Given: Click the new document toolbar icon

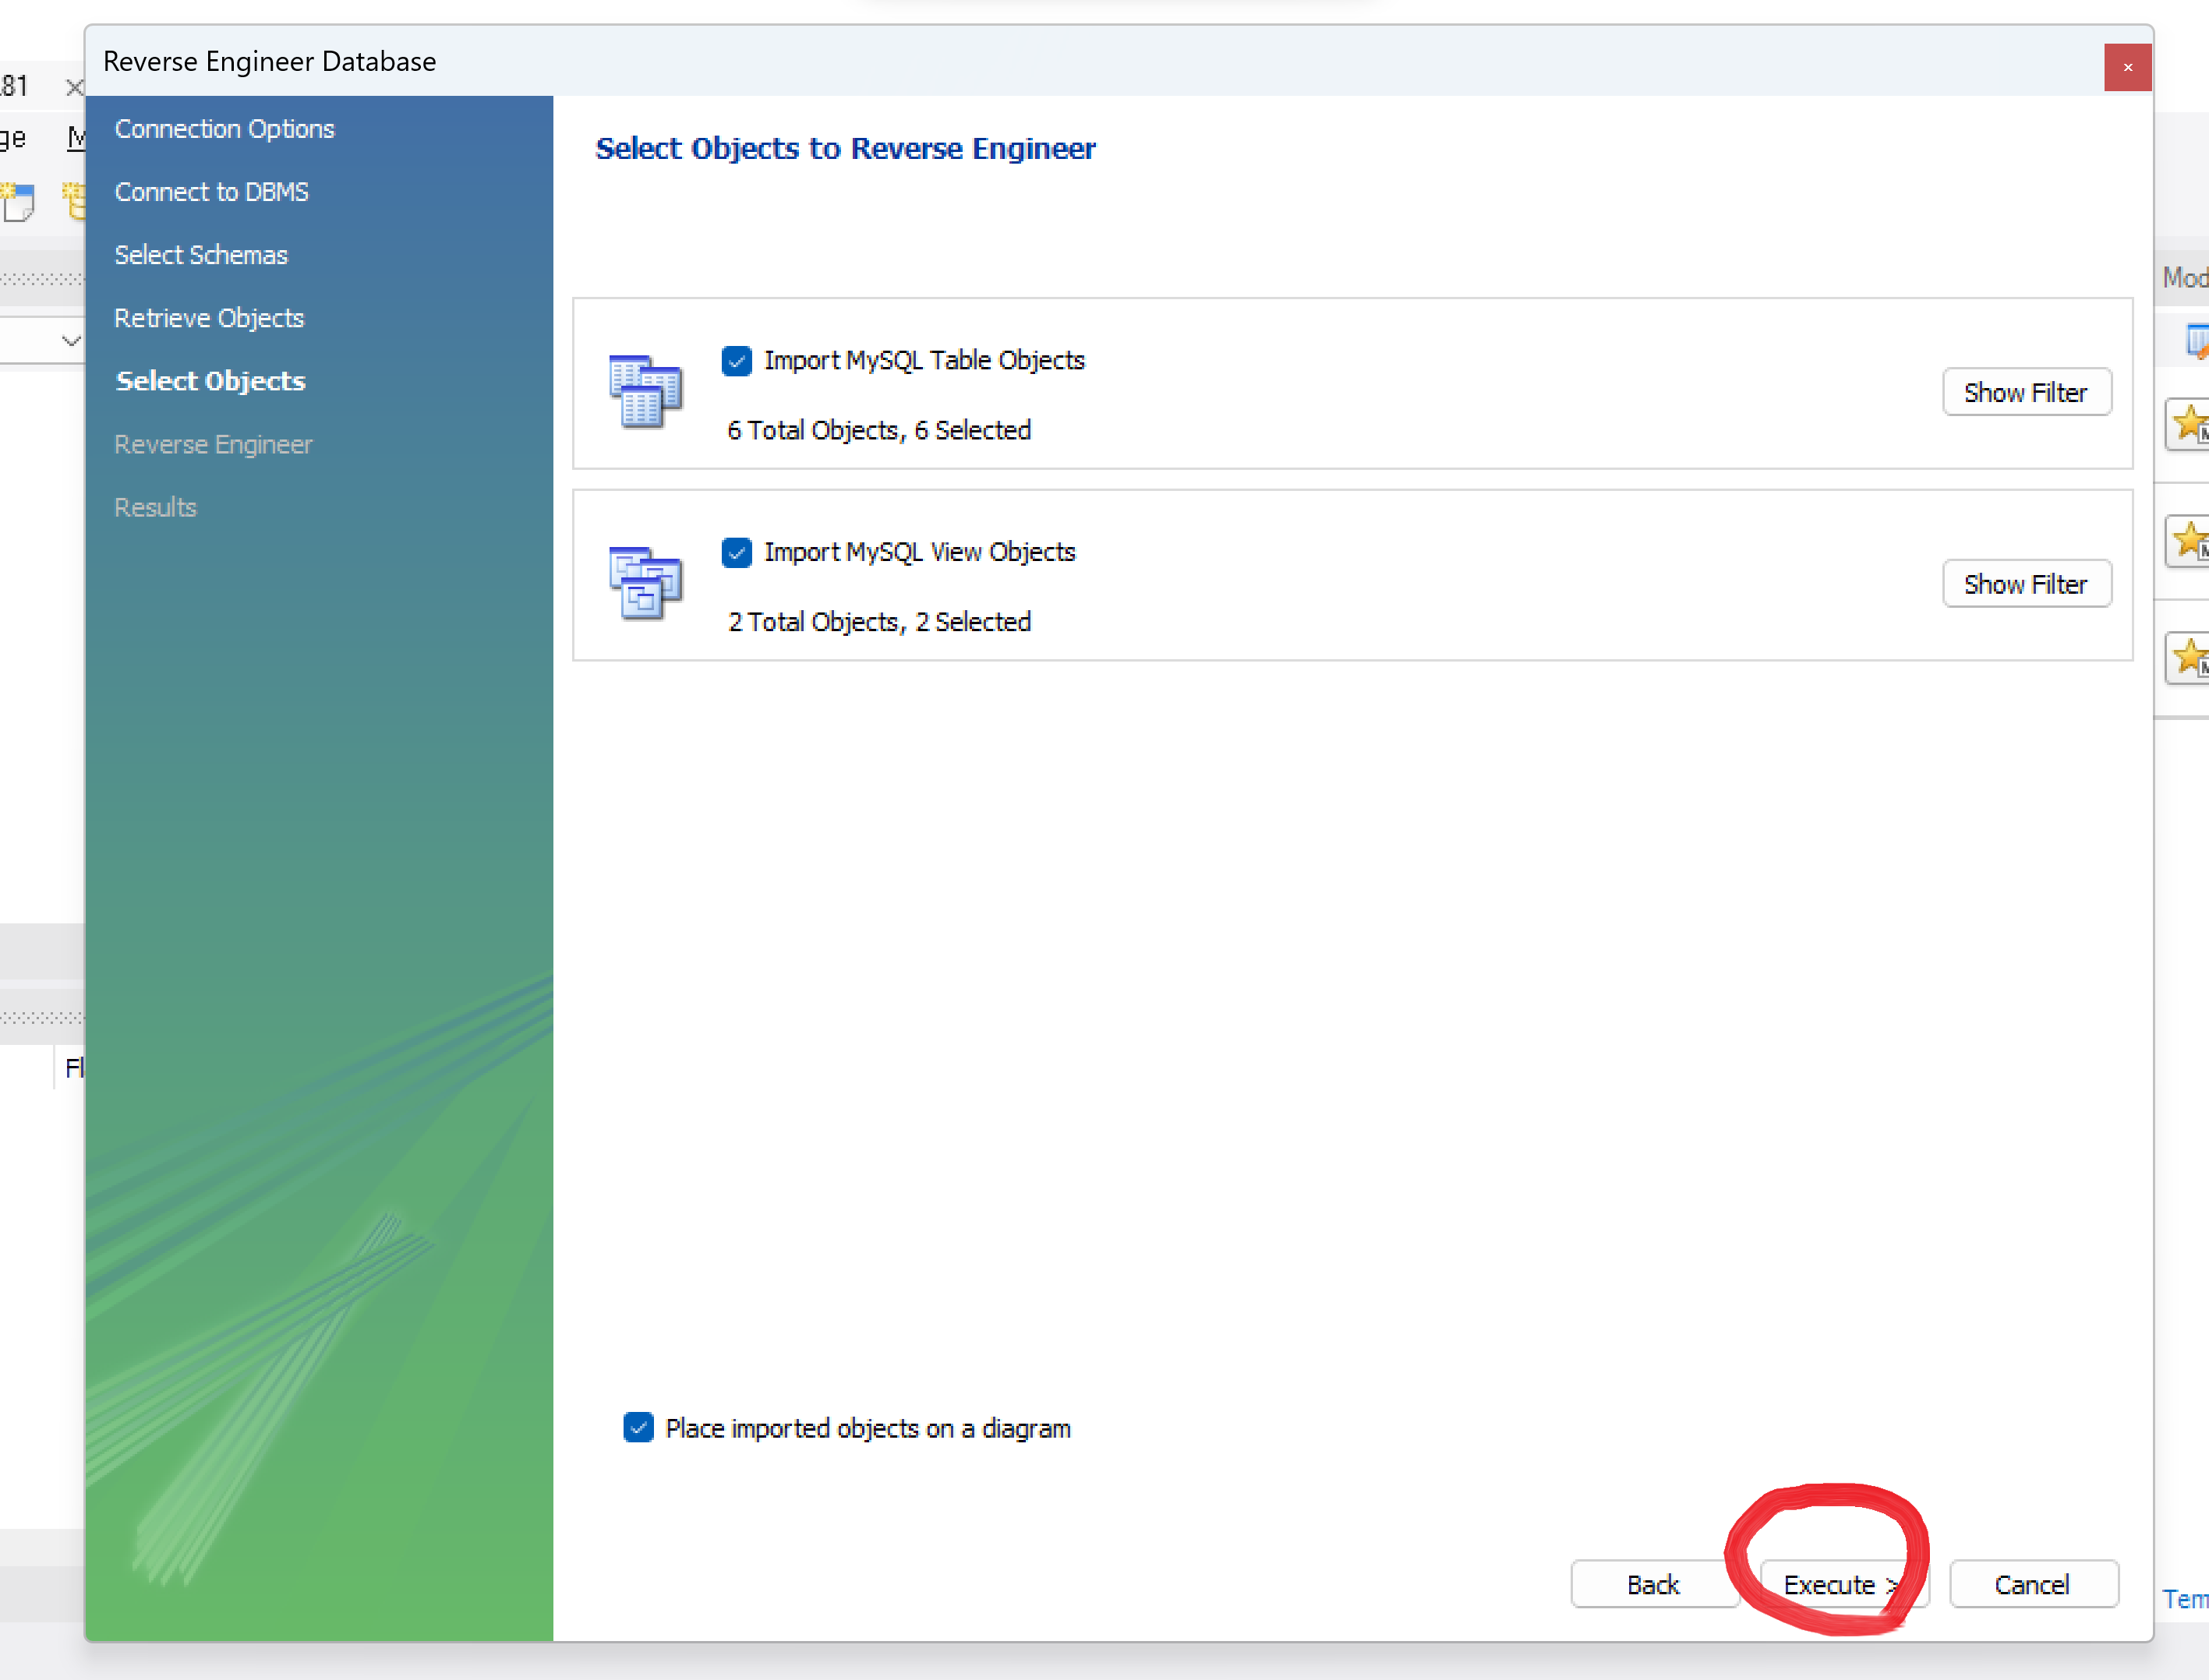Looking at the screenshot, I should [x=18, y=201].
